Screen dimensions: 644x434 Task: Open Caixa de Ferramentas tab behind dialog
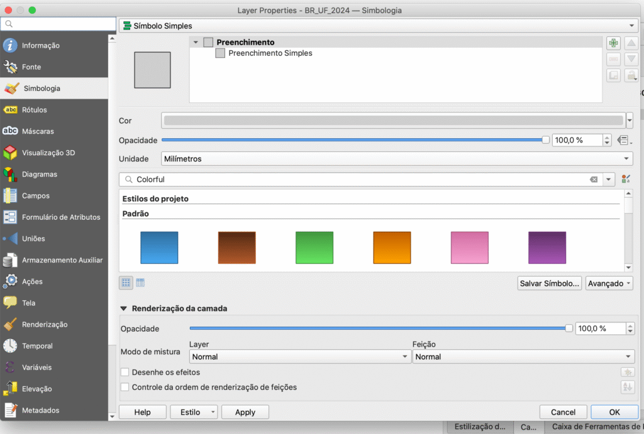coord(594,426)
